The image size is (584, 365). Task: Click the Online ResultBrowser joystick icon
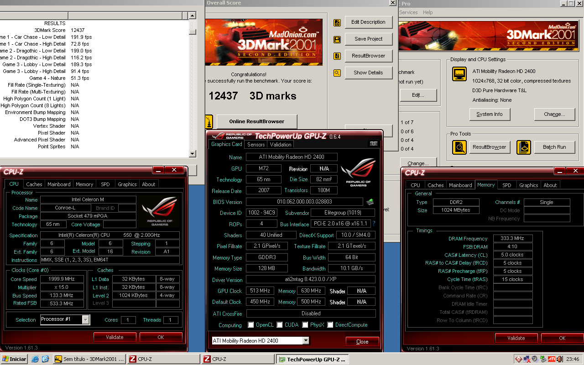pyautogui.click(x=209, y=121)
